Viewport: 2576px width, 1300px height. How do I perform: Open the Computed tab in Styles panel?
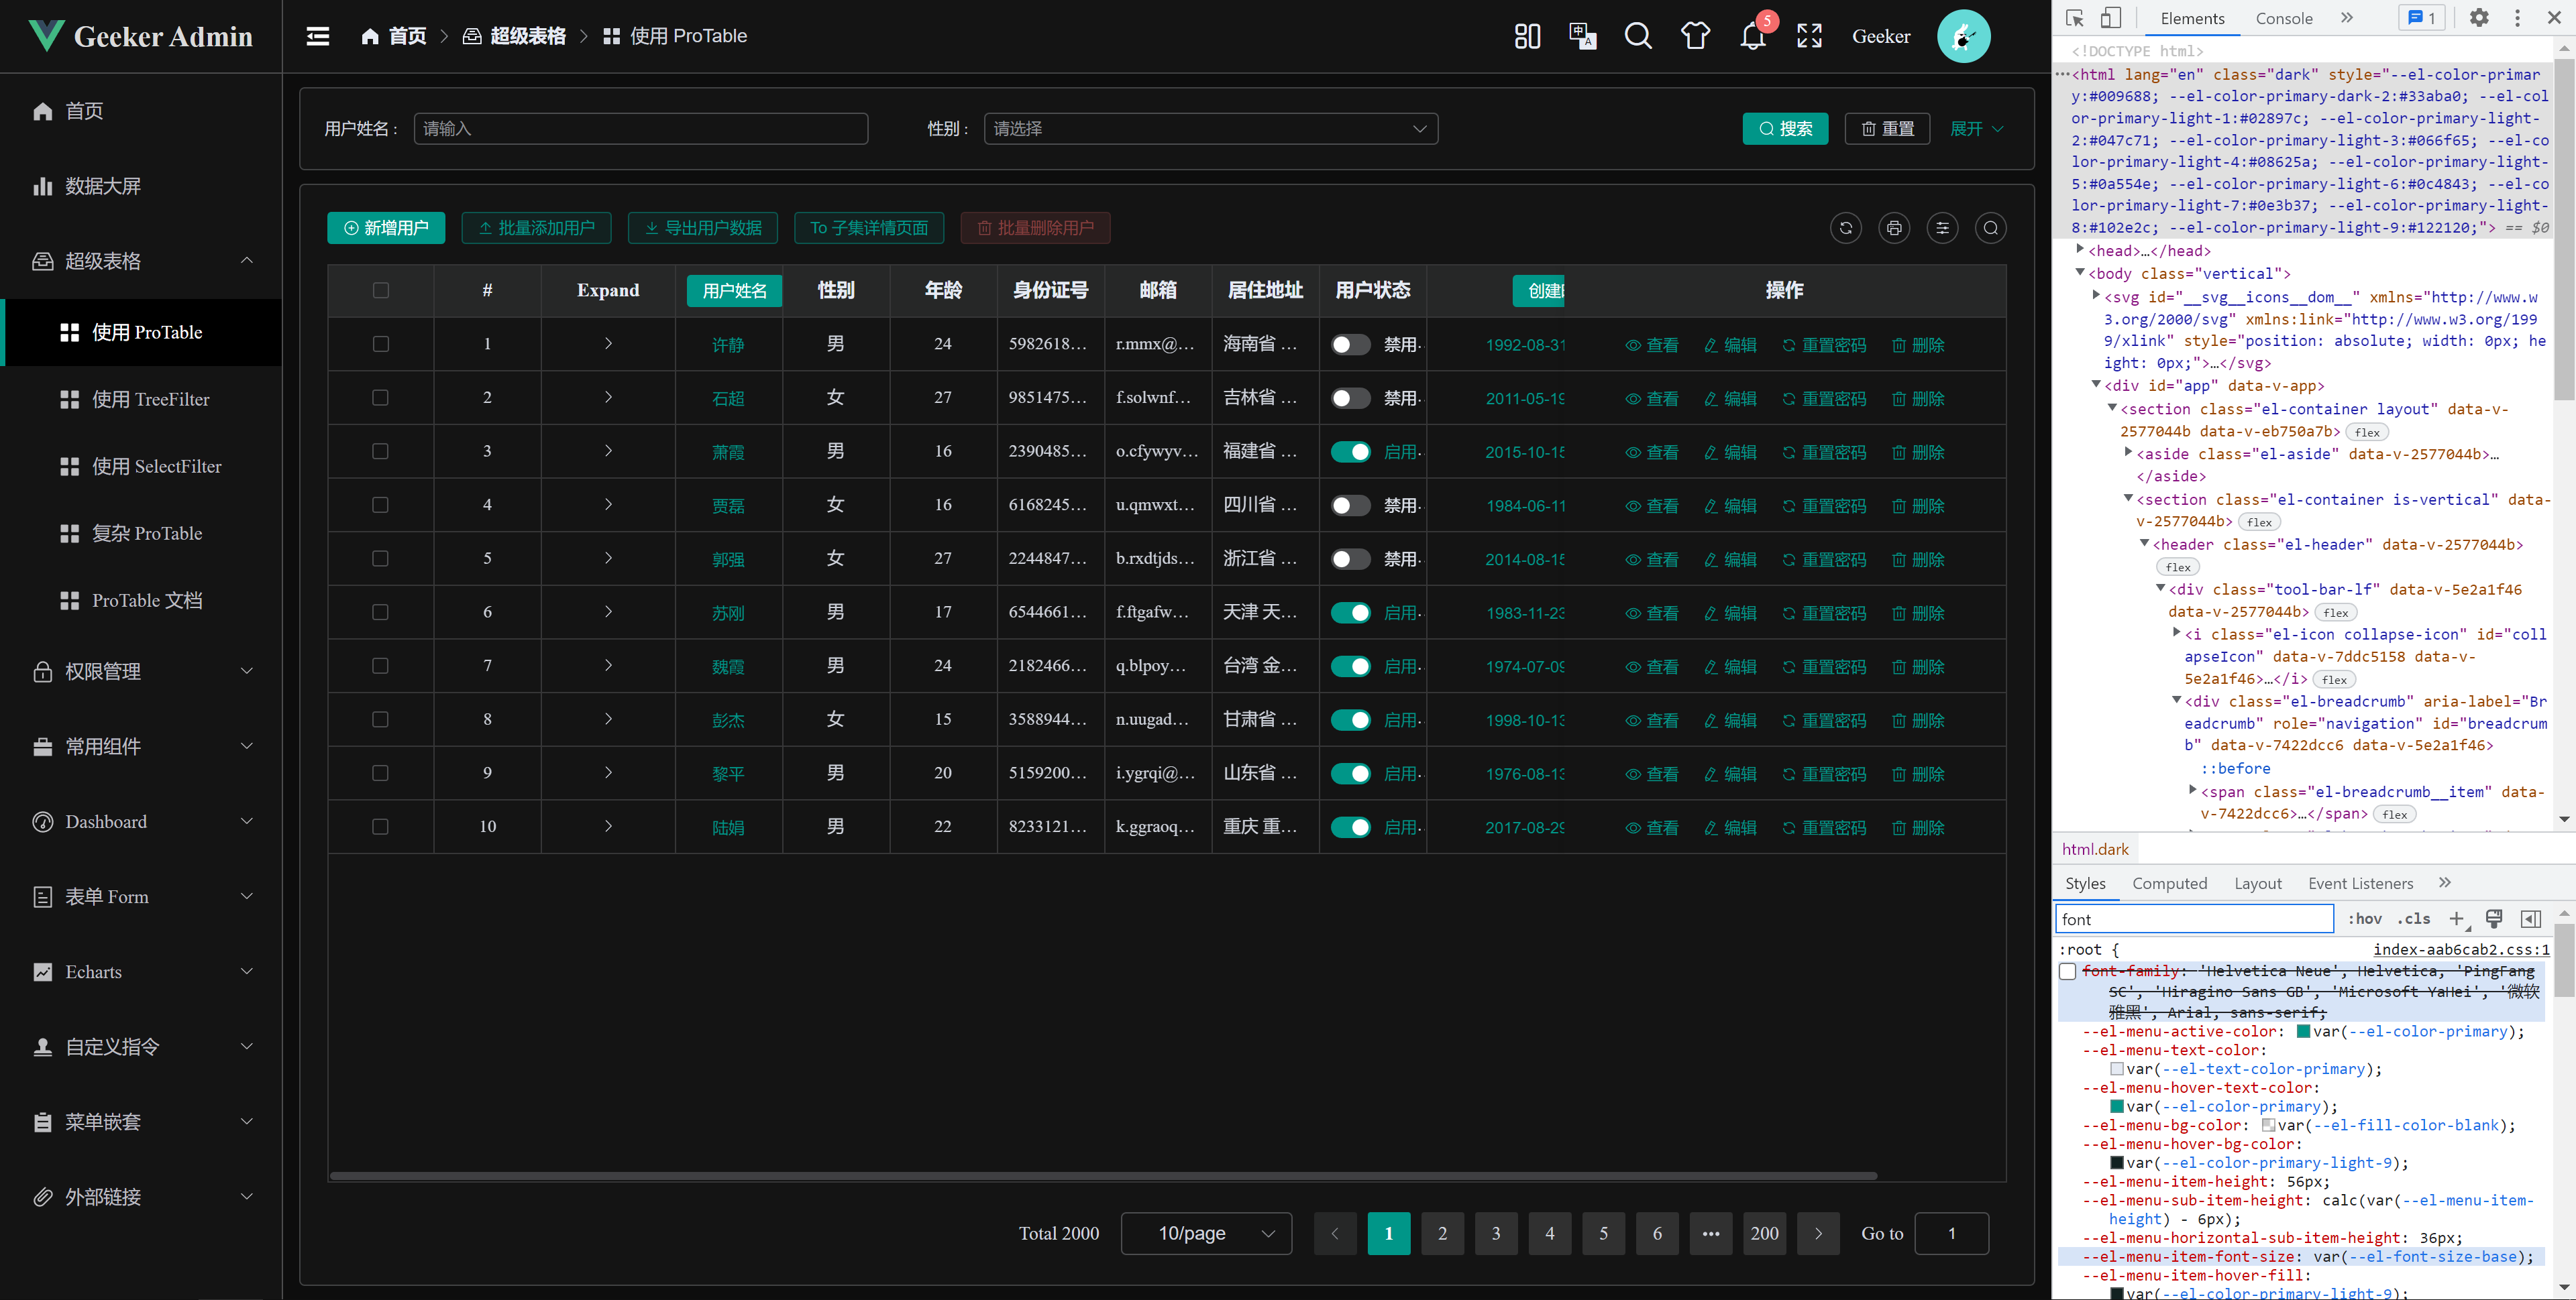[2170, 884]
